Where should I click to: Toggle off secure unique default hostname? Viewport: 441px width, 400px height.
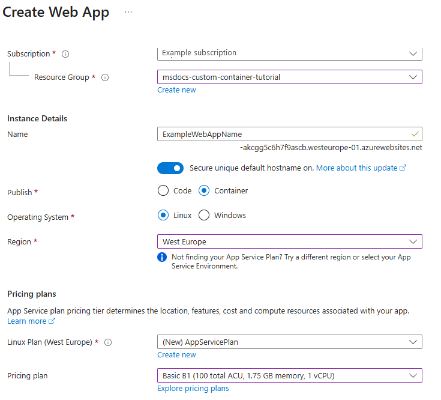[x=170, y=168]
